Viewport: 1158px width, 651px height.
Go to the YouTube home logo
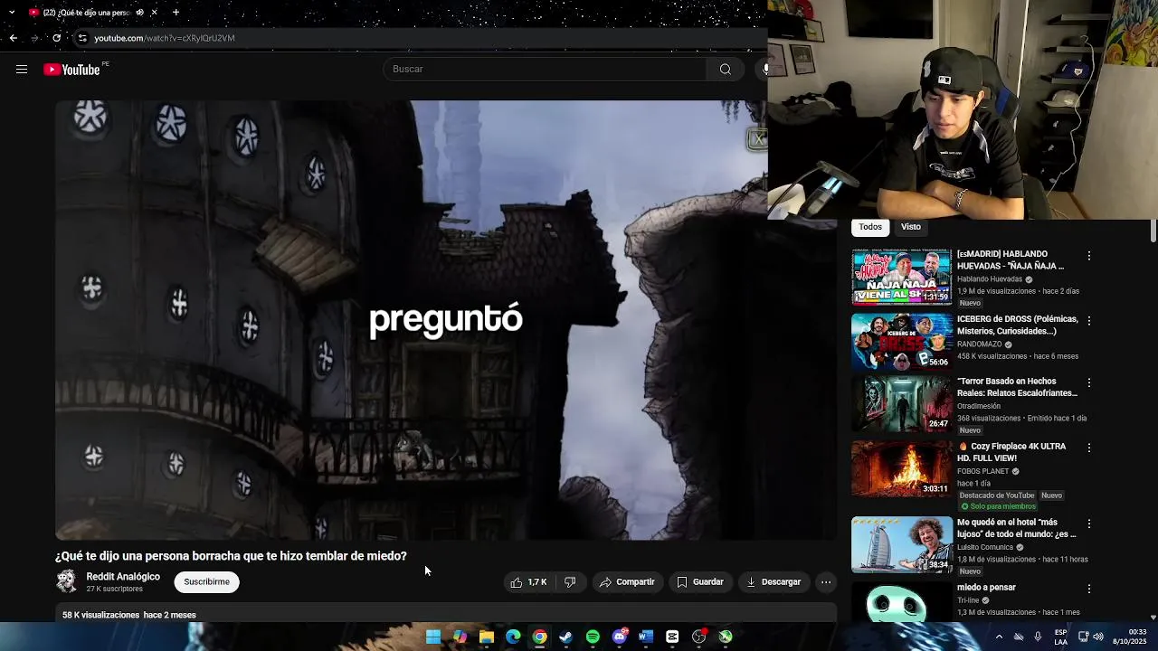[x=71, y=70]
